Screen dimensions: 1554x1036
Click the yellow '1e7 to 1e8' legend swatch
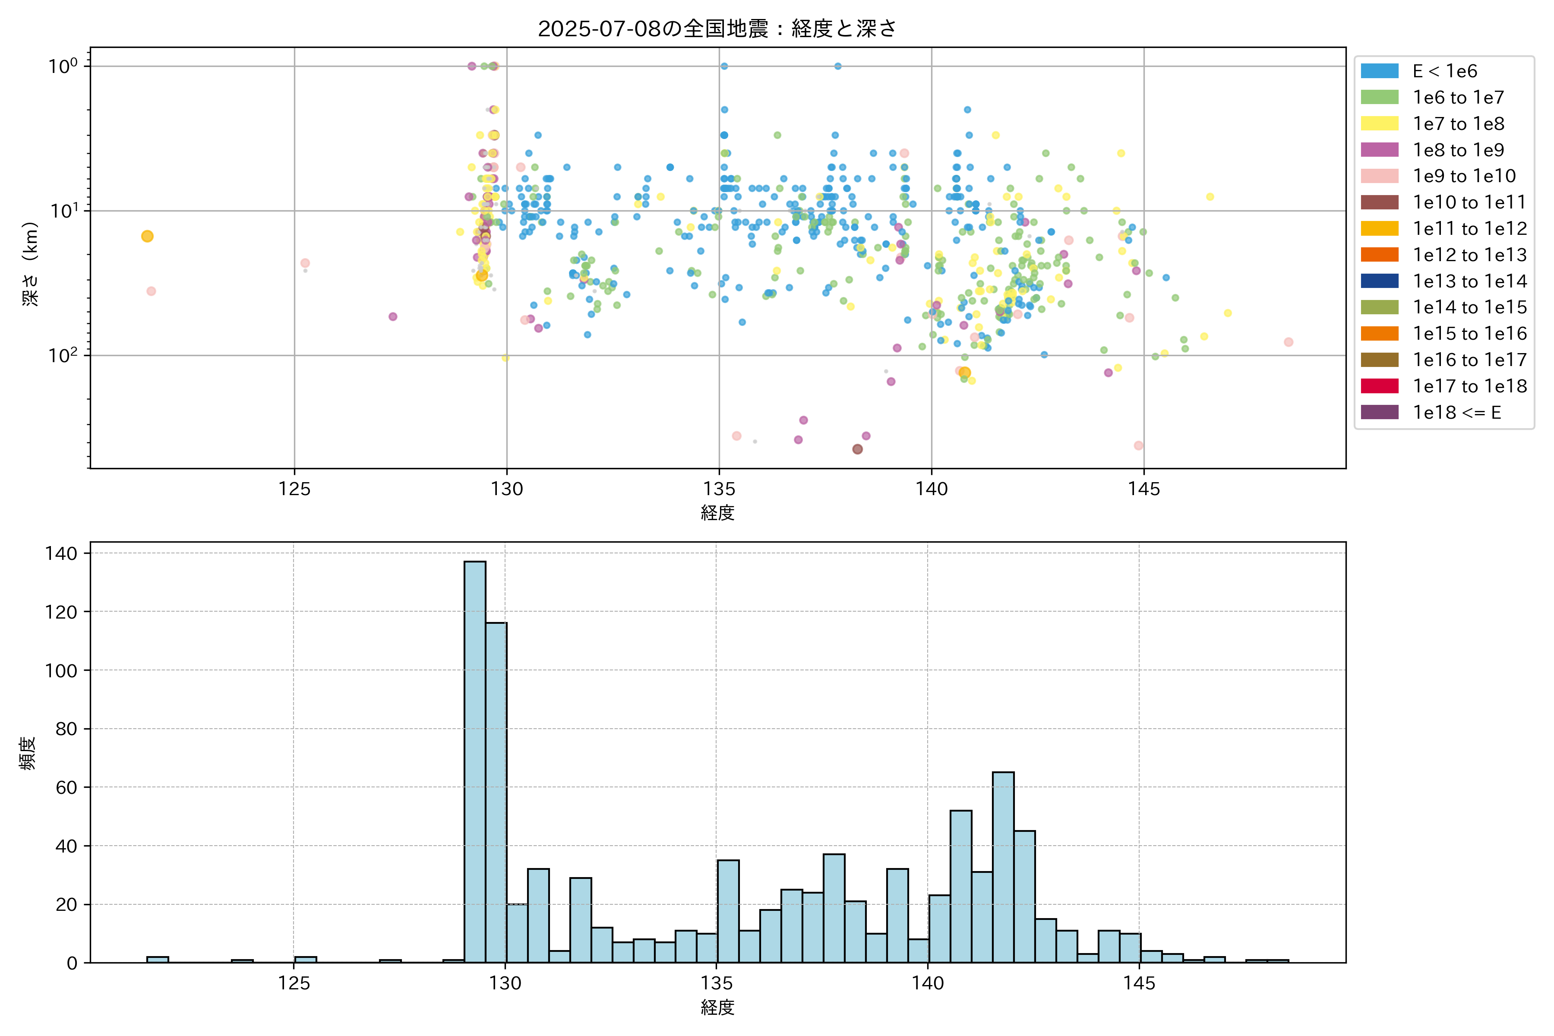[x=1379, y=123]
